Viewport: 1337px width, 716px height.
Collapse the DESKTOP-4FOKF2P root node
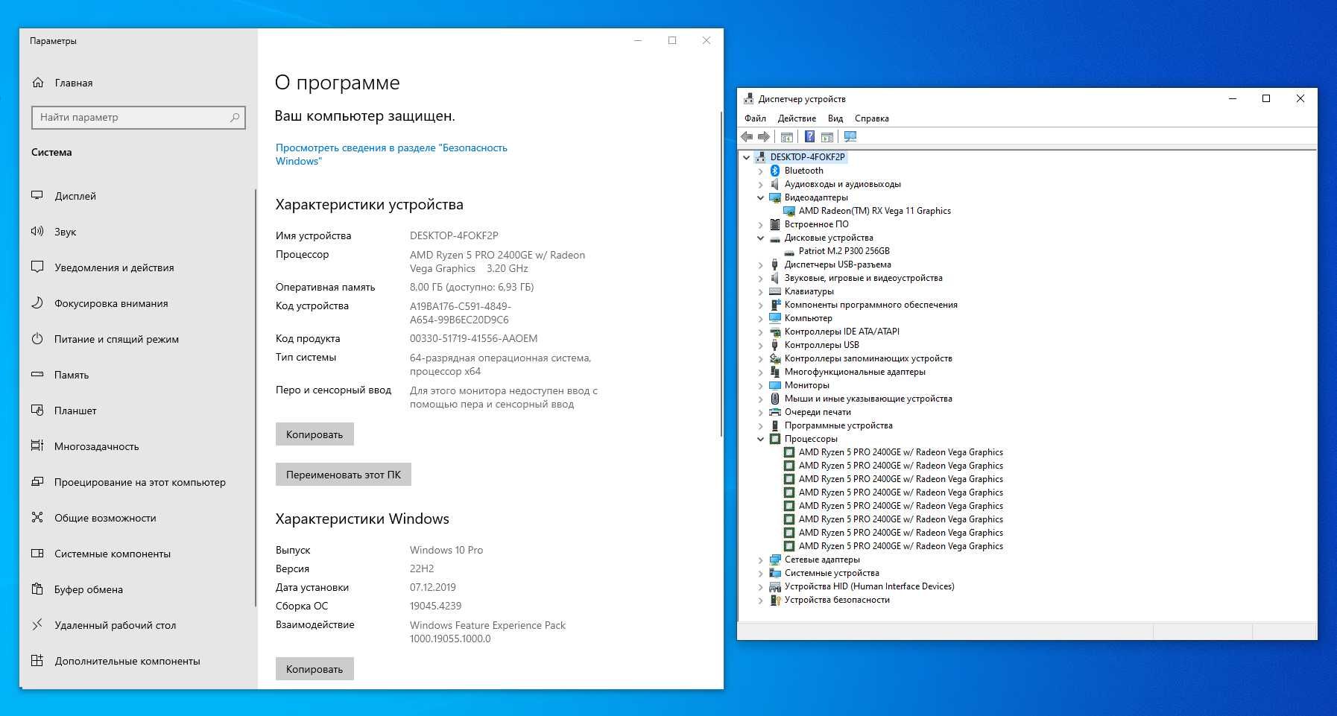click(x=746, y=157)
